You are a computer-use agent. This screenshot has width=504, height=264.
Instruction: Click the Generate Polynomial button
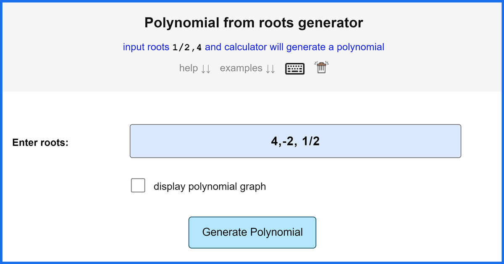point(252,232)
